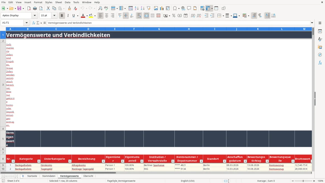Expand the formula bar
The height and width of the screenshot is (183, 325).
click(312, 23)
